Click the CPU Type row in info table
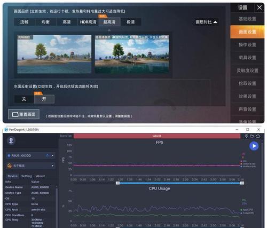The width and height of the screenshot is (267, 228). [30, 204]
